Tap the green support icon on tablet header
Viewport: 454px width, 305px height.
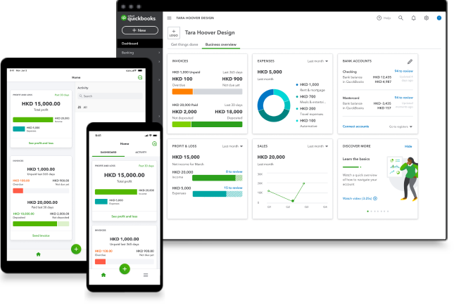tap(140, 77)
